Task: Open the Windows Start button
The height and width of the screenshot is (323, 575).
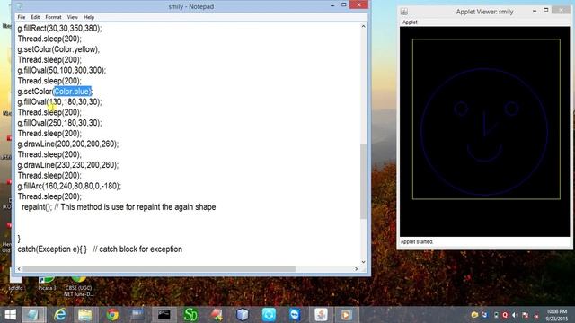Action: tap(10, 315)
